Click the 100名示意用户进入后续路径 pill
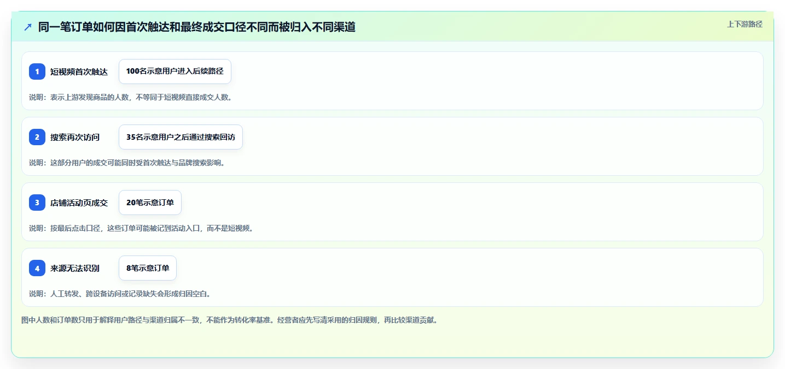This screenshot has width=785, height=369. pyautogui.click(x=175, y=72)
